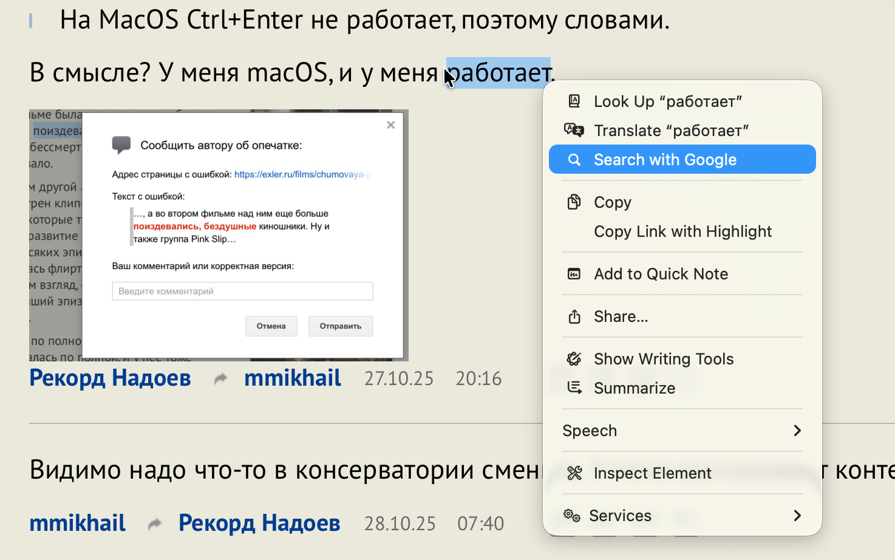Click the Summarize list icon

click(574, 388)
